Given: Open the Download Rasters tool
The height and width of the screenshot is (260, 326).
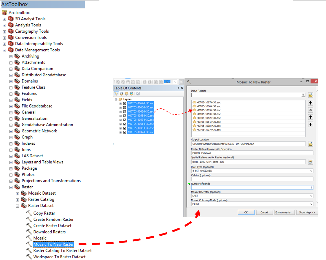Looking at the screenshot, I should [x=50, y=232].
